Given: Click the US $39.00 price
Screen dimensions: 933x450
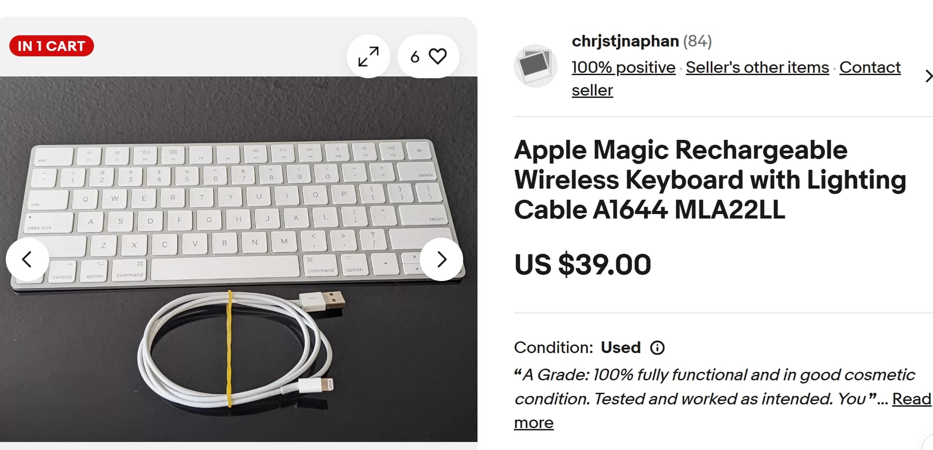Looking at the screenshot, I should (583, 265).
